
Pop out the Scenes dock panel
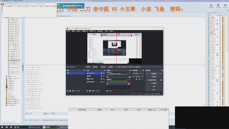coord(84,70)
